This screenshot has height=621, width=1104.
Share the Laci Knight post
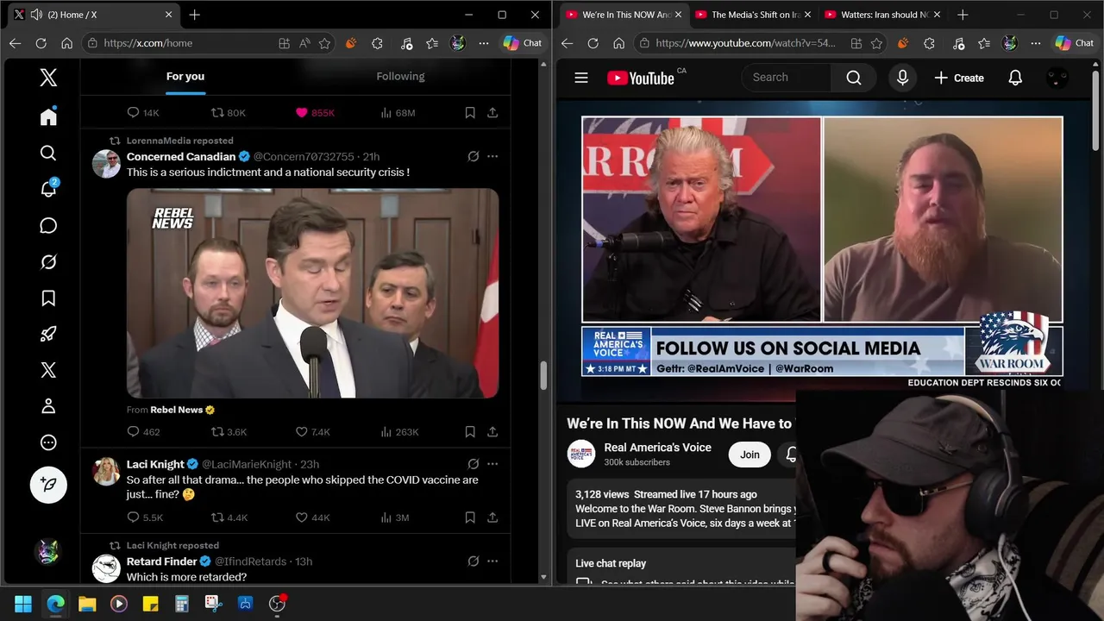click(492, 517)
